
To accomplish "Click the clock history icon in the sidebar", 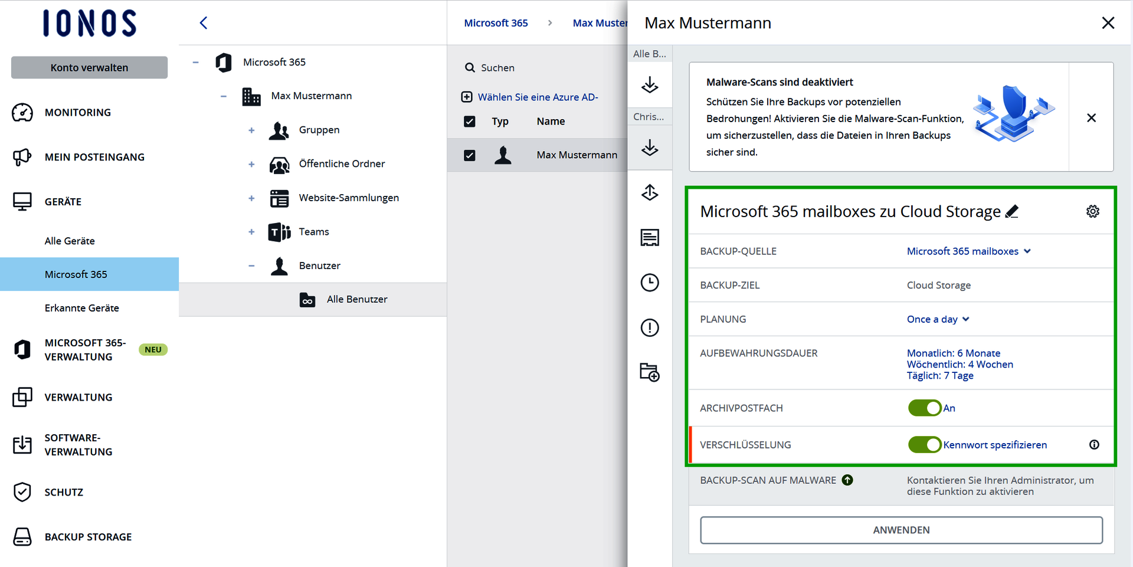I will point(650,283).
